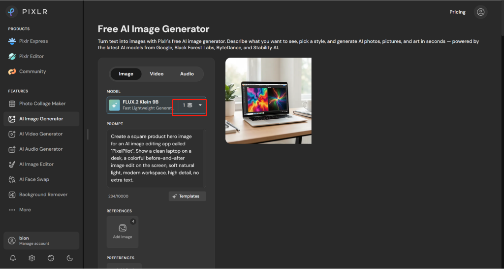Open the FLUX.2 Klein 9B model selector

(156, 105)
